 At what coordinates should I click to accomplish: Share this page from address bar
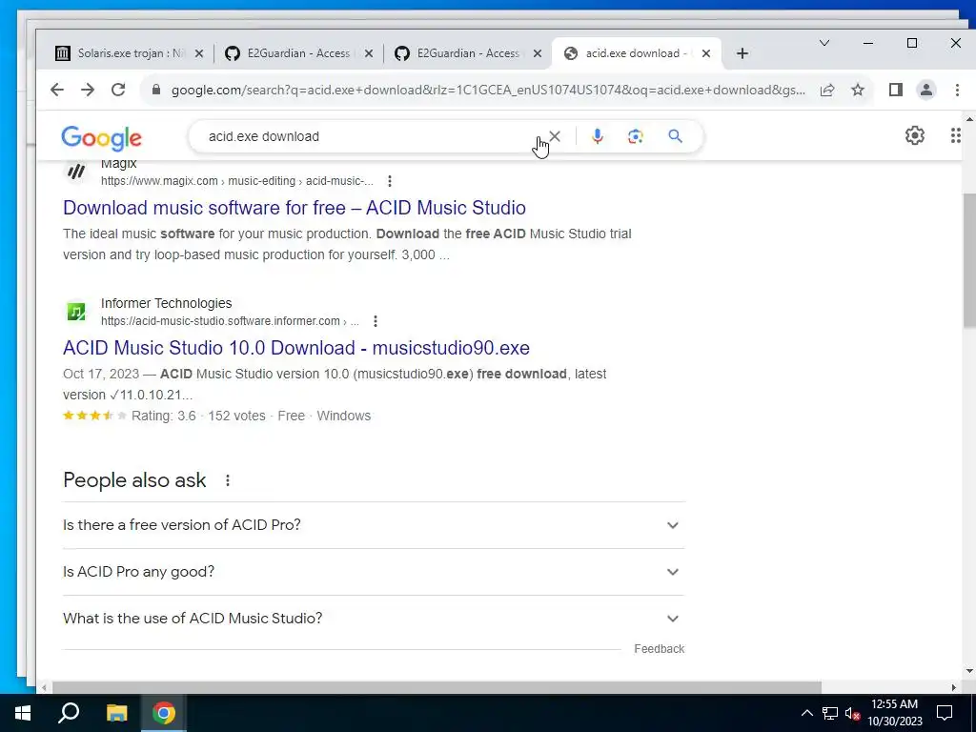tap(827, 90)
